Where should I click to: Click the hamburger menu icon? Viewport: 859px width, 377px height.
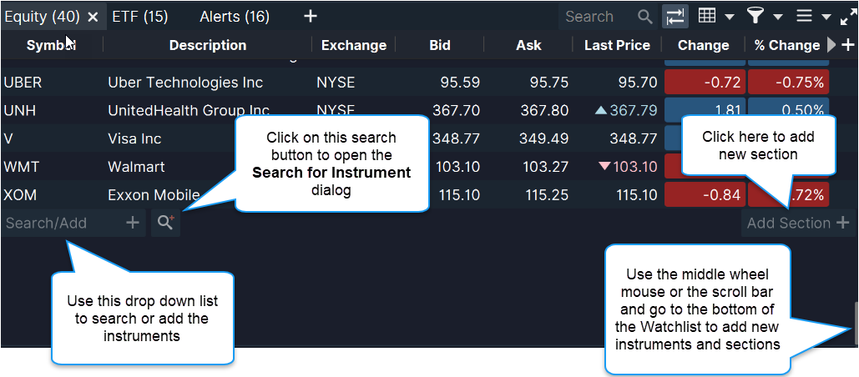(804, 16)
